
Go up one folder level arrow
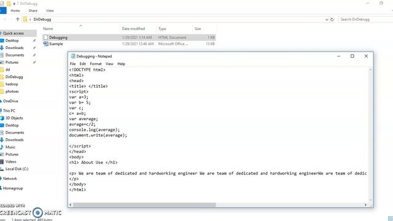point(17,19)
